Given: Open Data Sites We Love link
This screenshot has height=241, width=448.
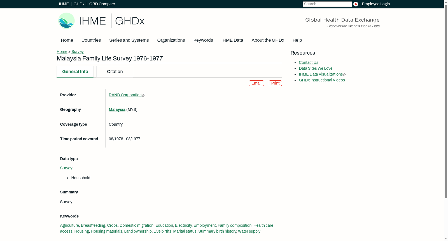Looking at the screenshot, I should pyautogui.click(x=316, y=69).
